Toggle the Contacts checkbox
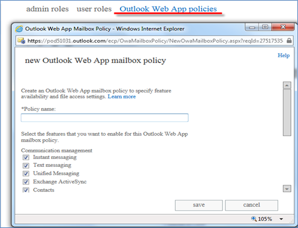Screen dimensions: 298x228 click(x=26, y=190)
